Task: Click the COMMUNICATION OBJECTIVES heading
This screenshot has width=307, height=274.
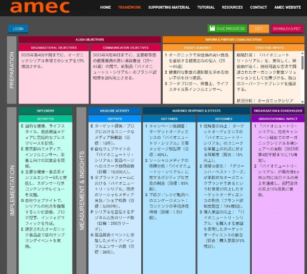Action: click(x=125, y=48)
